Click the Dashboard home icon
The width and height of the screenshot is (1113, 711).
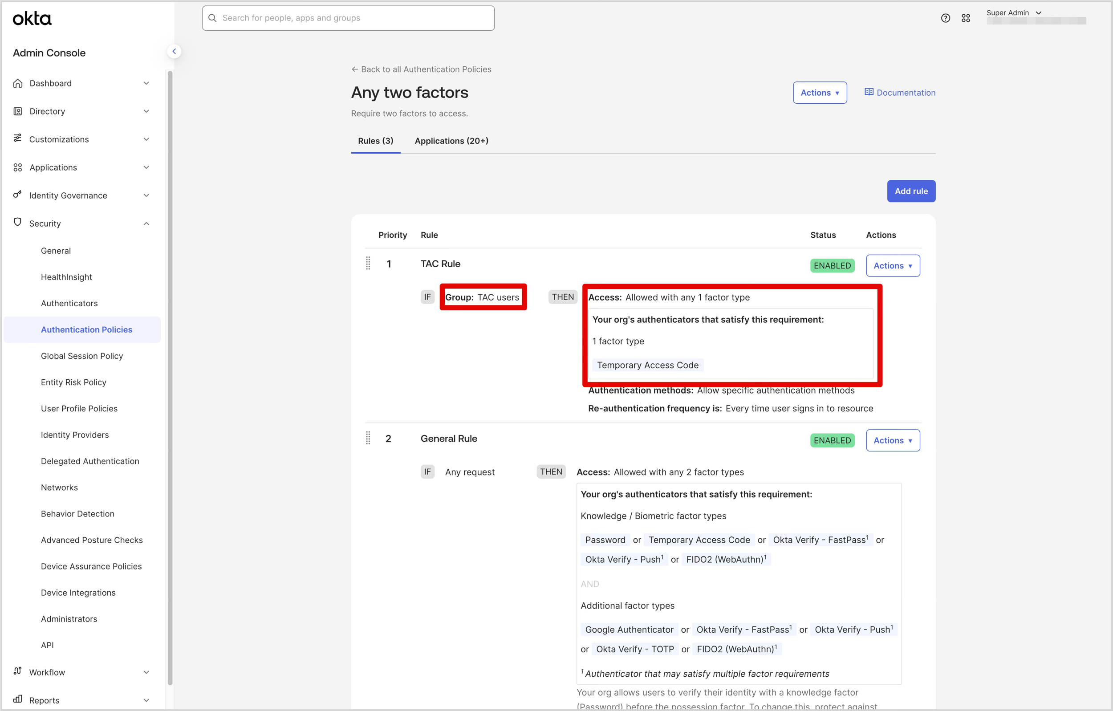tap(18, 83)
